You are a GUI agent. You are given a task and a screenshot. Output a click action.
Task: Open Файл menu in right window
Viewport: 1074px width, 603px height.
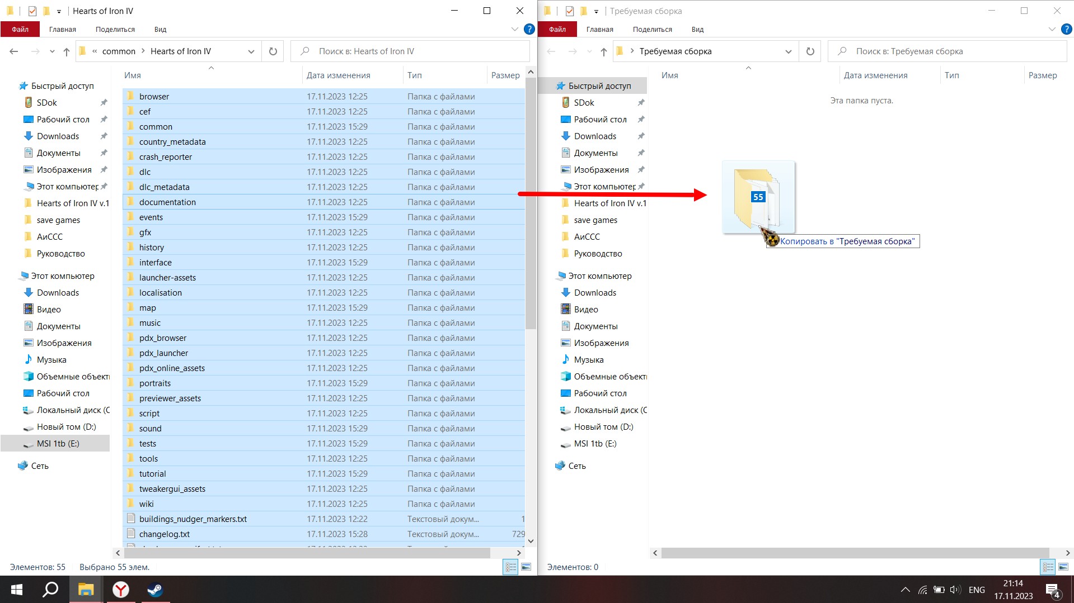[557, 29]
